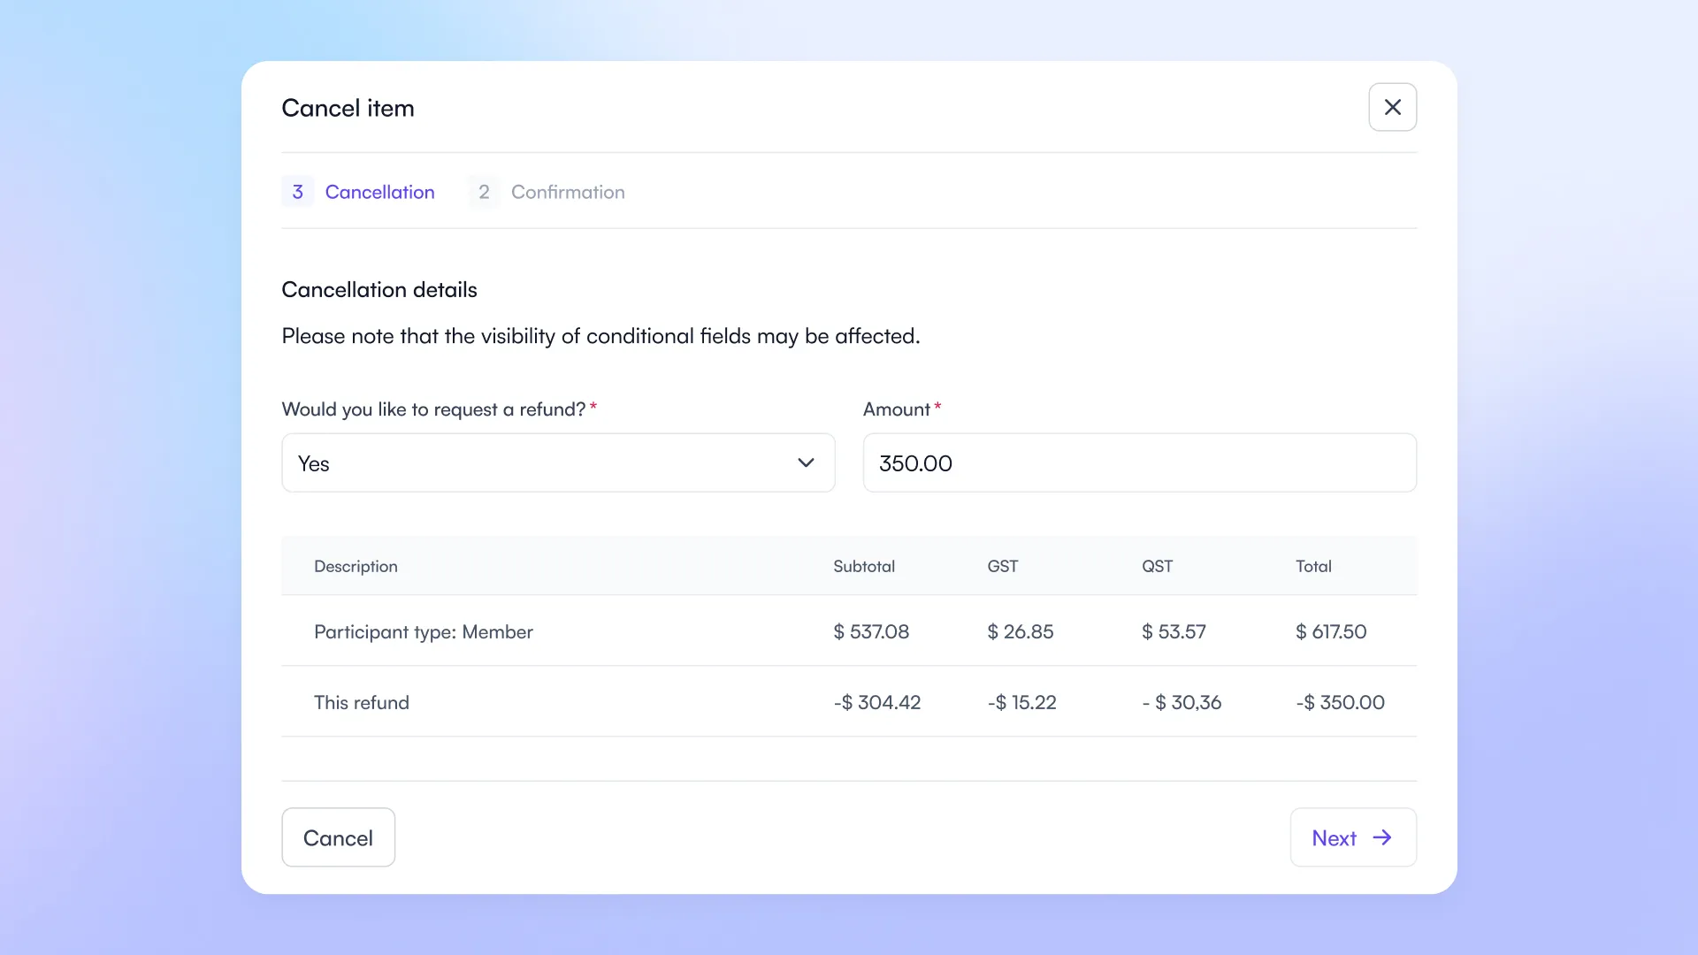Close the Cancel item dialog
Image resolution: width=1698 pixels, height=955 pixels.
click(1392, 107)
